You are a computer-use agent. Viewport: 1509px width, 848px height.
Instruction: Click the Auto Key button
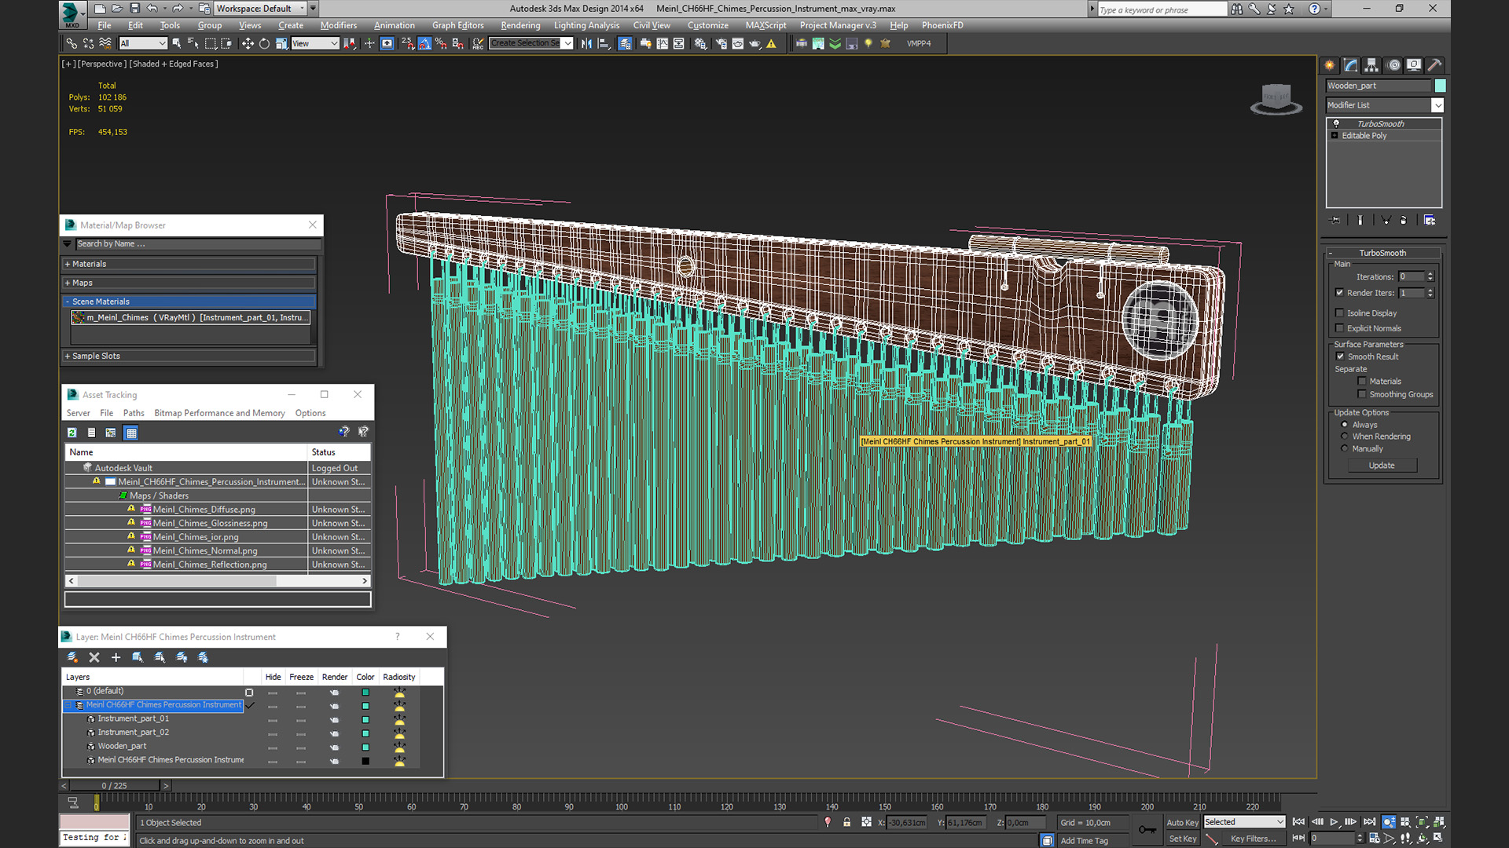(1182, 822)
